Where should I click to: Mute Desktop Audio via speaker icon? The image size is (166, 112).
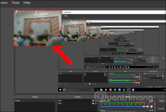[x=147, y=106]
